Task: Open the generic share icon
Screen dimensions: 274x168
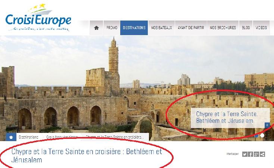Action: (262, 154)
